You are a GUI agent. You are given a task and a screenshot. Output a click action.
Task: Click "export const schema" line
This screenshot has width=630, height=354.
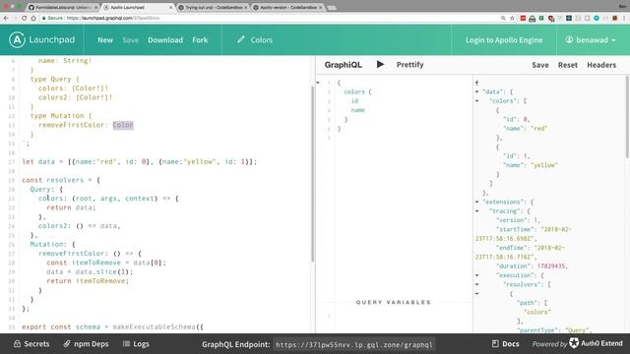click(x=112, y=326)
